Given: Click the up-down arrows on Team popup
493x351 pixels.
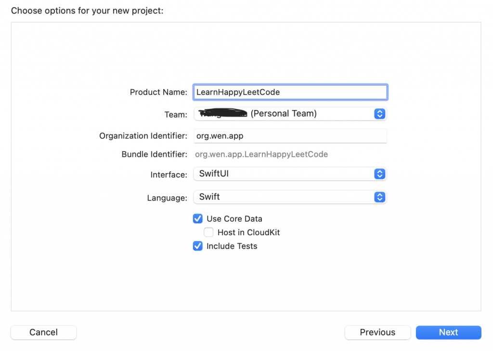Looking at the screenshot, I should pyautogui.click(x=380, y=114).
